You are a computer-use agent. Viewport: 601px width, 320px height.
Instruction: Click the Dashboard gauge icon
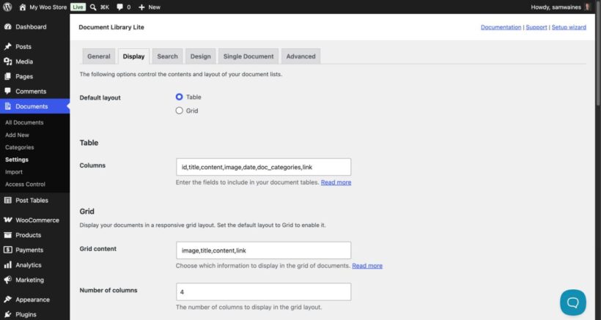click(7, 27)
